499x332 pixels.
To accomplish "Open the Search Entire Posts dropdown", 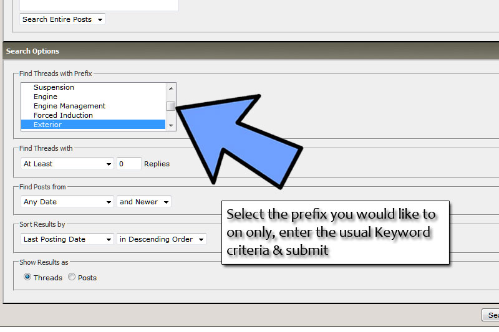I will [x=62, y=19].
